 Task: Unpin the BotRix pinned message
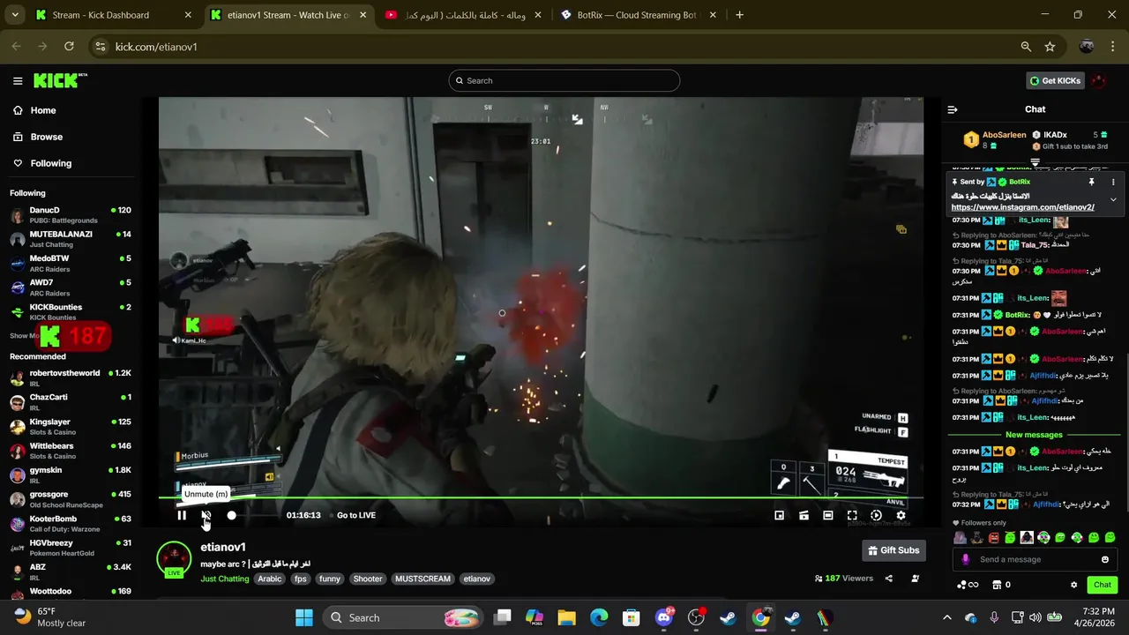click(1091, 182)
